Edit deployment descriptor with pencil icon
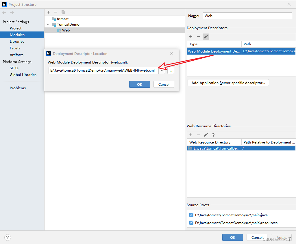Viewport: 296px width, 244px height. pos(206,37)
